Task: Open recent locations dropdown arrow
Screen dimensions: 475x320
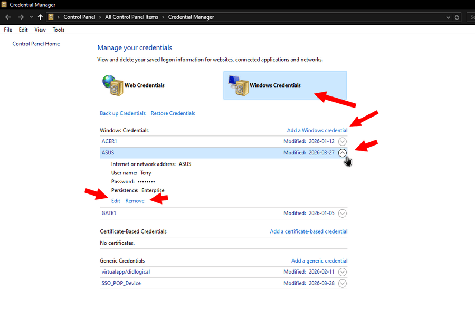Action: click(x=31, y=17)
